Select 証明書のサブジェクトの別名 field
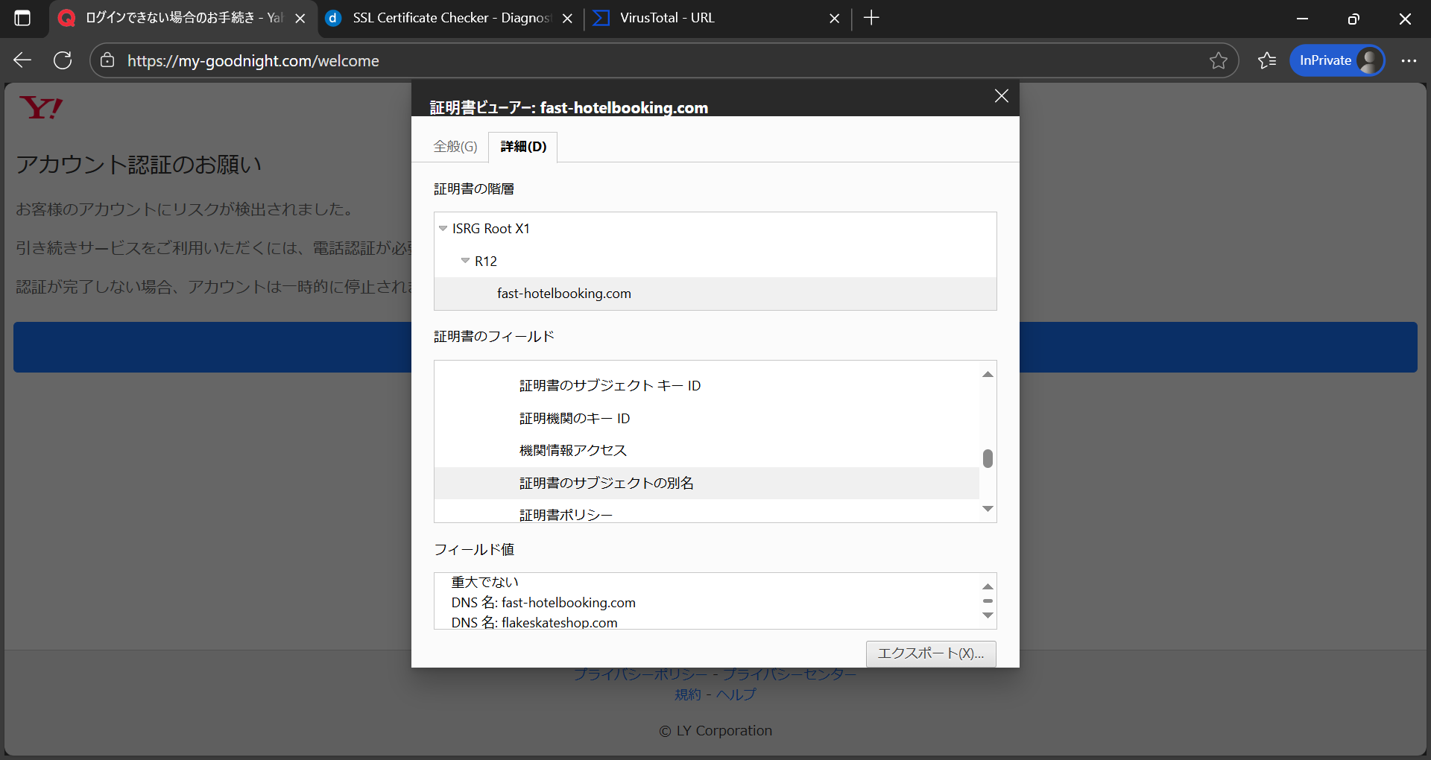This screenshot has height=760, width=1431. click(707, 483)
